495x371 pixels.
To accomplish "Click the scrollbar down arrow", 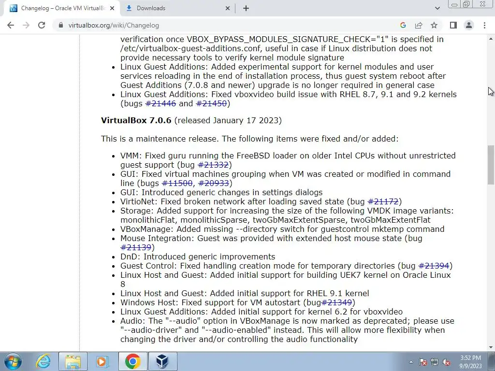I will pyautogui.click(x=491, y=347).
